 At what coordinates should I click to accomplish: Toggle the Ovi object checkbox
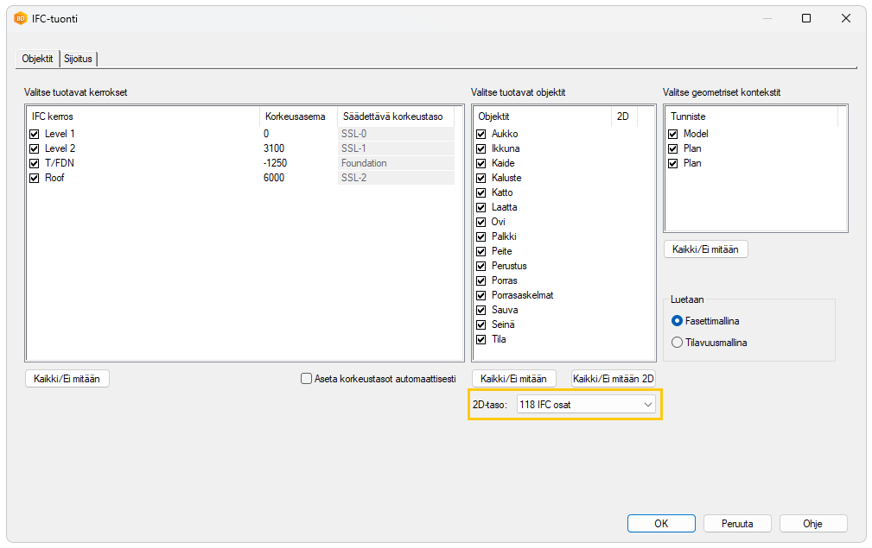click(x=481, y=222)
